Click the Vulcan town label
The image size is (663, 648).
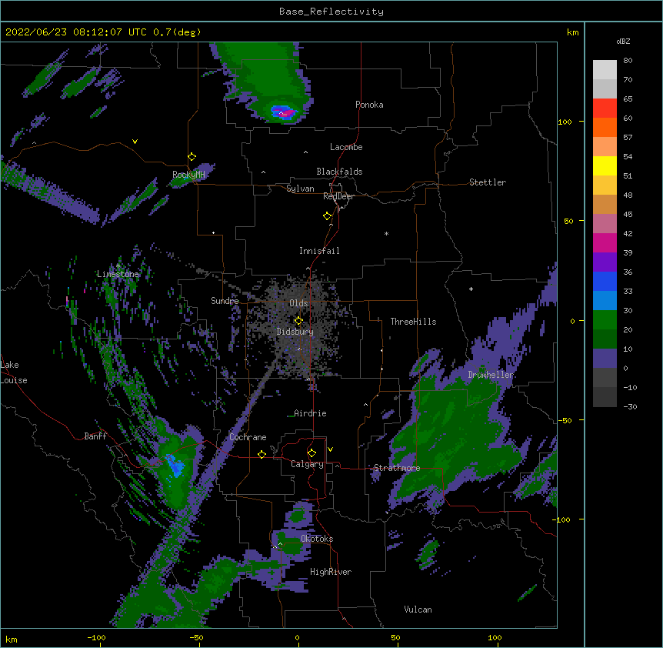point(418,610)
